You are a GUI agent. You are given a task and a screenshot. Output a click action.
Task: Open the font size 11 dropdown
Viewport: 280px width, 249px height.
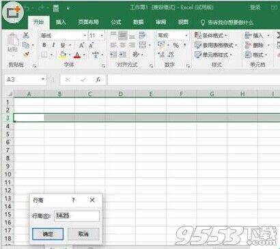(102, 35)
